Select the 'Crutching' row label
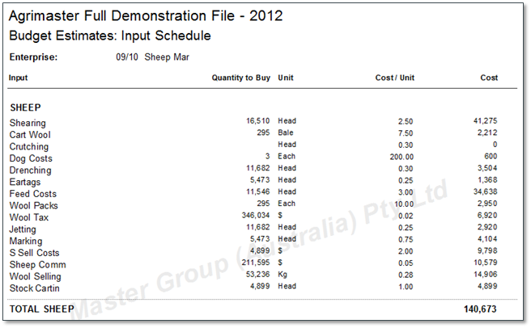 click(29, 147)
